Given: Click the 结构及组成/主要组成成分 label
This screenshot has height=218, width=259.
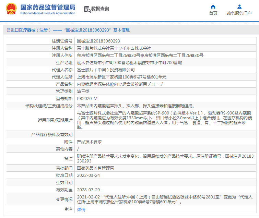Looking at the screenshot, I should [49, 106].
